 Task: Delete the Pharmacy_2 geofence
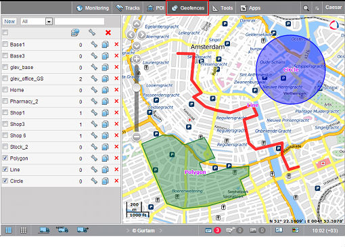(x=116, y=101)
